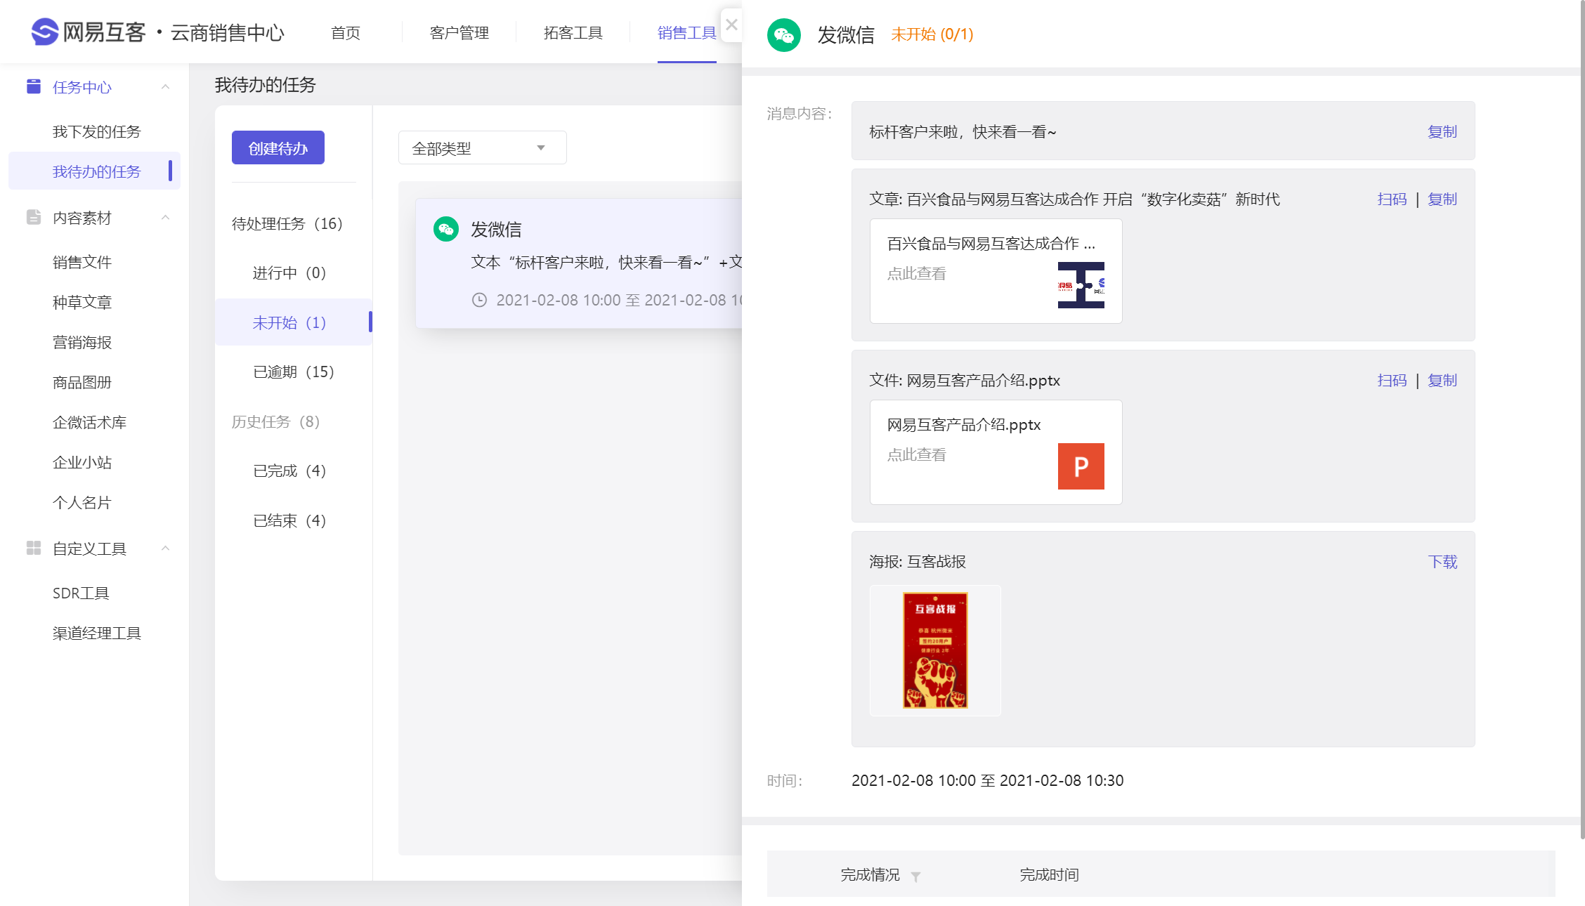Click the 创建待办 button
Viewport: 1585px width, 906px height.
coord(278,147)
